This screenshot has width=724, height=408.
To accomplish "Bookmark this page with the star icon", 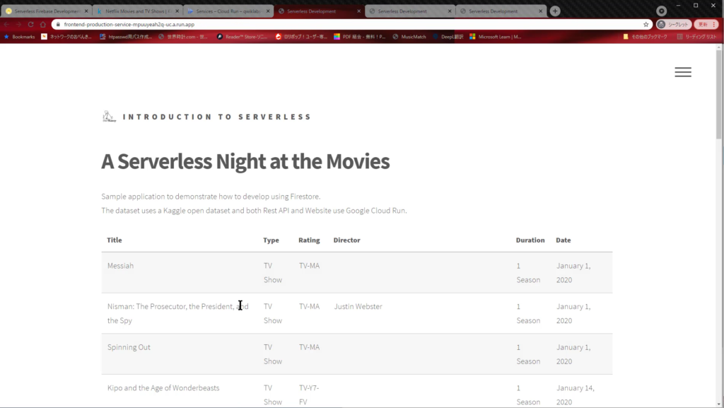I will click(x=646, y=24).
